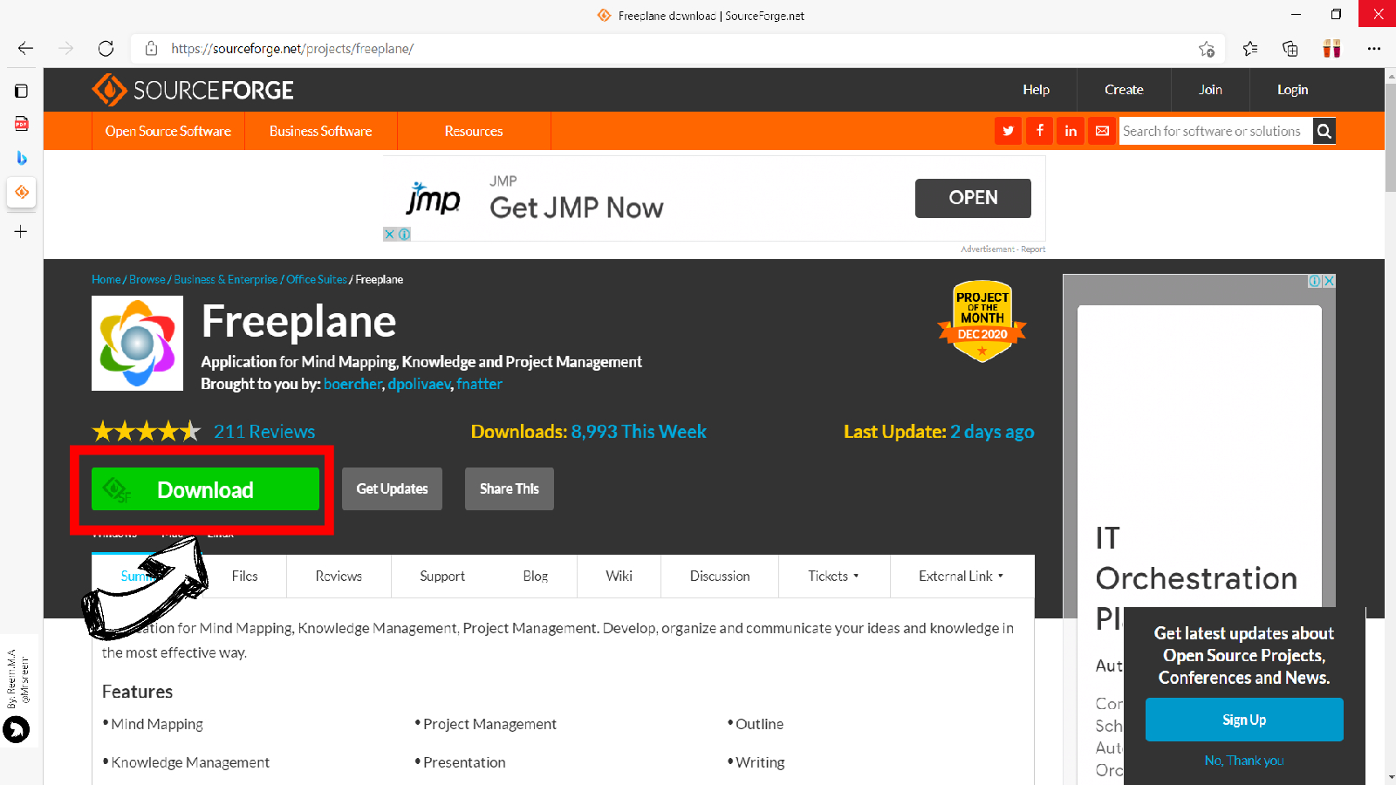Click the SourceForge logo
Image resolution: width=1396 pixels, height=785 pixels.
tap(193, 90)
